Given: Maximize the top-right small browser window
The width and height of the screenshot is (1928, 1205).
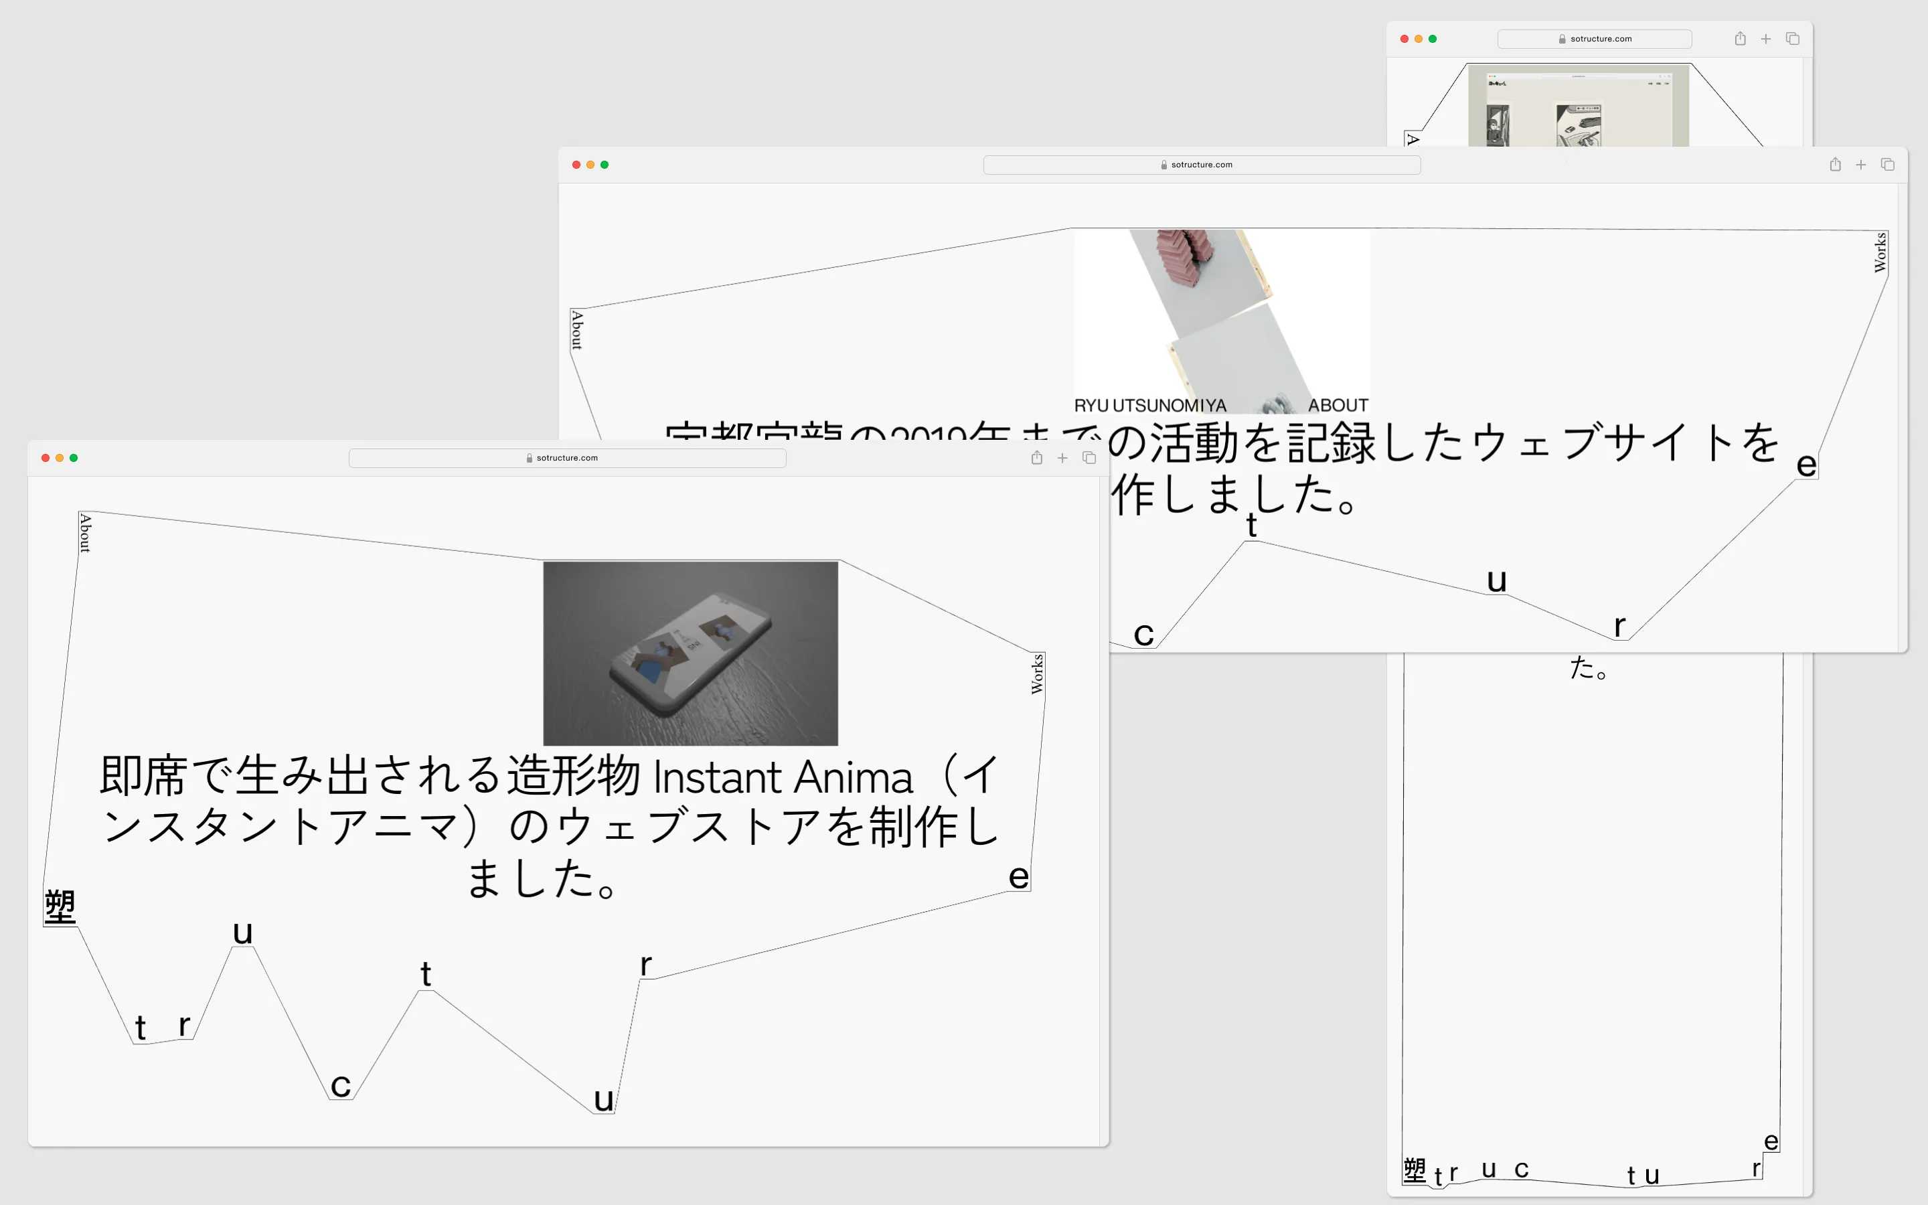Looking at the screenshot, I should click(x=1433, y=38).
